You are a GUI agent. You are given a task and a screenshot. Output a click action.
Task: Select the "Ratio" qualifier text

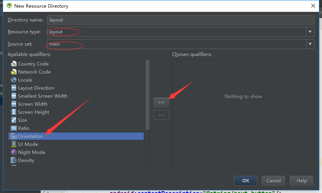click(24, 128)
